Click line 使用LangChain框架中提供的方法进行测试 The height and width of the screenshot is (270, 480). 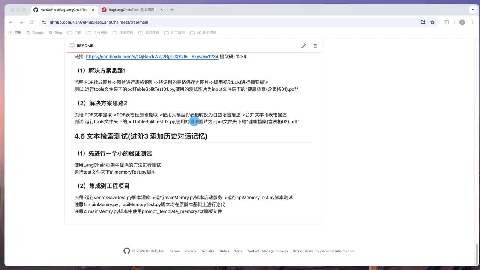pos(117,165)
